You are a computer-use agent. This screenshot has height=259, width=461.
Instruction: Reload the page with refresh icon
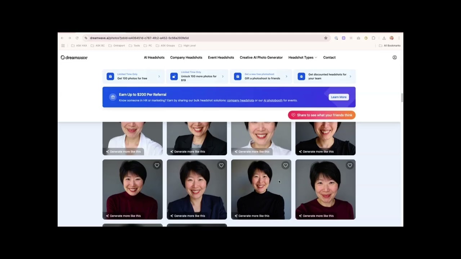point(77,38)
